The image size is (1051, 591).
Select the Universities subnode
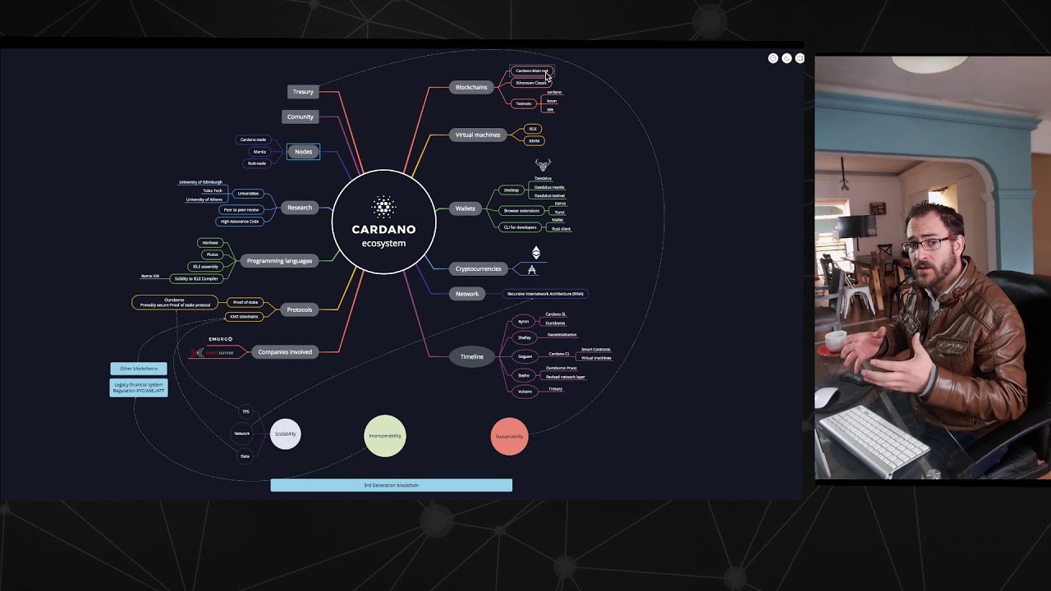coord(248,194)
